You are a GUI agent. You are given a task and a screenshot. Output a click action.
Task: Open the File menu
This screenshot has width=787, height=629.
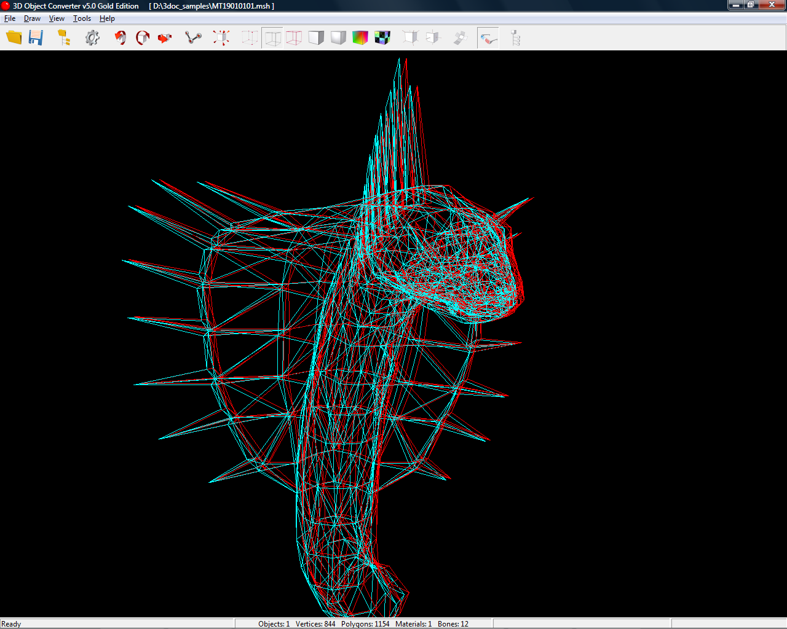coord(10,18)
